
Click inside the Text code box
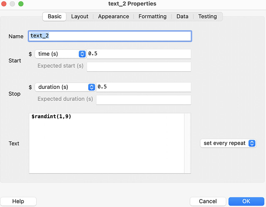click(106, 143)
